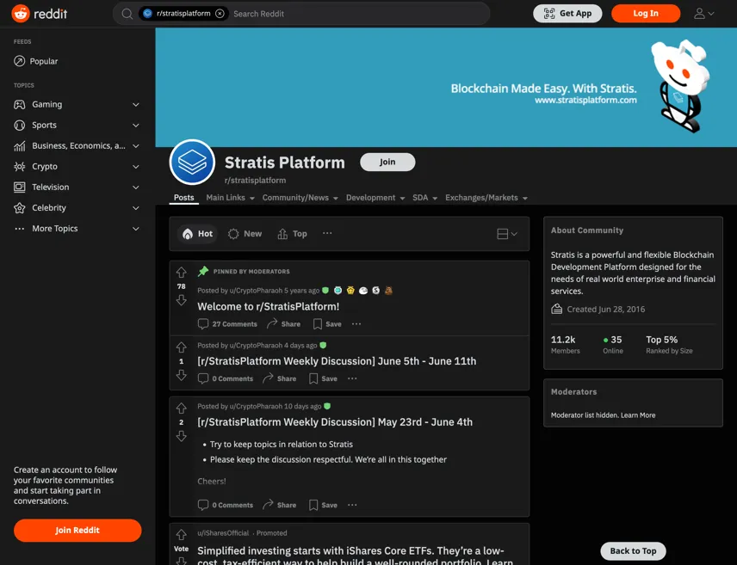Sort posts by Top
Screen dimensions: 737x565
tap(292, 233)
